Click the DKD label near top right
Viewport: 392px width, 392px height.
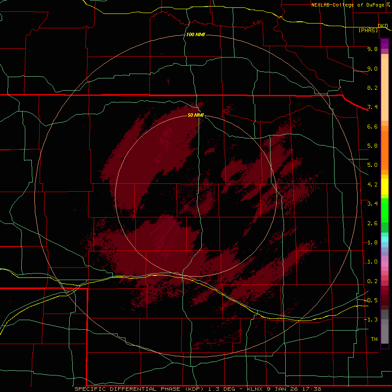(383, 26)
